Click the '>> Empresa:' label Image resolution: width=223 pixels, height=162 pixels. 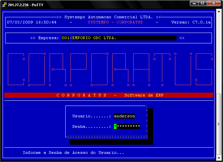coord(45,38)
